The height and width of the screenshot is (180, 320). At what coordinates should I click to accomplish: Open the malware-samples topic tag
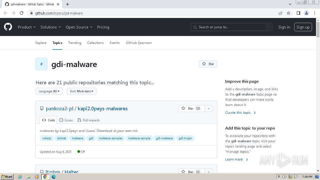click(x=111, y=138)
